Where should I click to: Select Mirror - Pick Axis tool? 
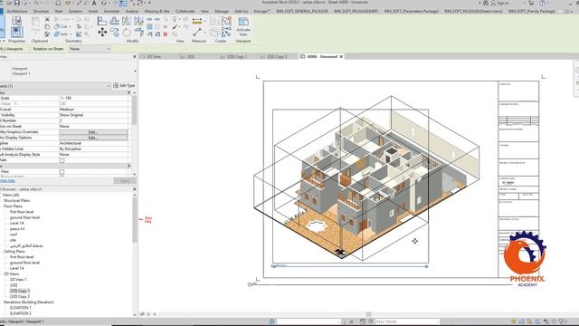pos(127,21)
